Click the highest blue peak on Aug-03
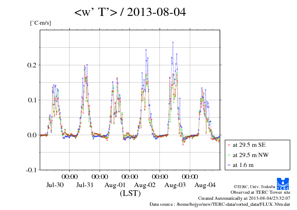Viewport: 297px width, 210px height. 173,43
